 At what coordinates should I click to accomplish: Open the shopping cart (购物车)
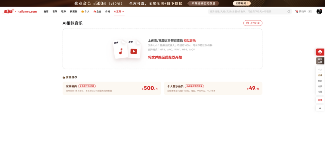click(304, 11)
